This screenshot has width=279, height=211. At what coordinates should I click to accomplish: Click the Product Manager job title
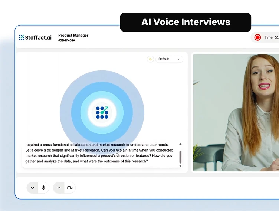pos(73,36)
